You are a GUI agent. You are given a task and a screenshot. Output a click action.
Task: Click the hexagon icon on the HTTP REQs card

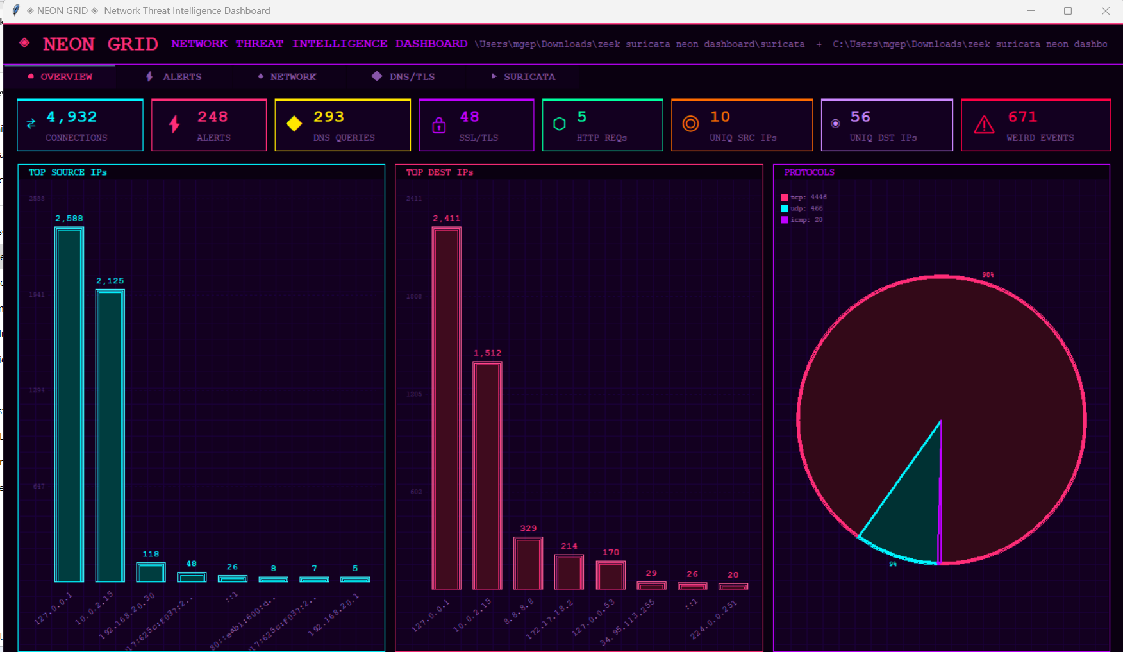coord(559,124)
